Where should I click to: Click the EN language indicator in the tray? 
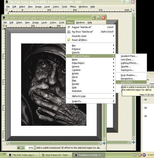135,155
